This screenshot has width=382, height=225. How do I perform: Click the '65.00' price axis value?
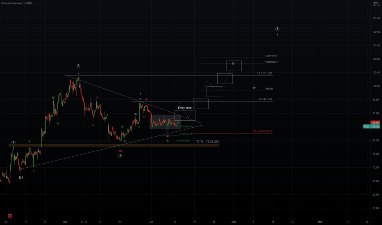point(376,181)
